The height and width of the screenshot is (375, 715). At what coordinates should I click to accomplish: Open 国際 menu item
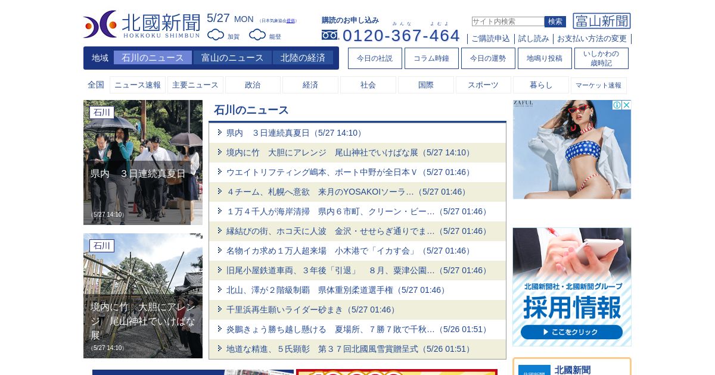[426, 85]
